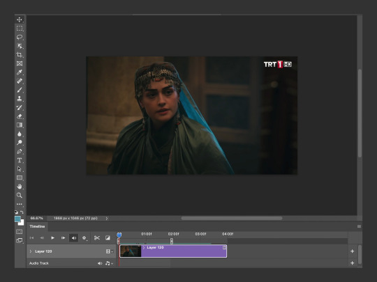Open the Audio Track music note menu
Image resolution: width=377 pixels, height=282 pixels.
click(109, 263)
